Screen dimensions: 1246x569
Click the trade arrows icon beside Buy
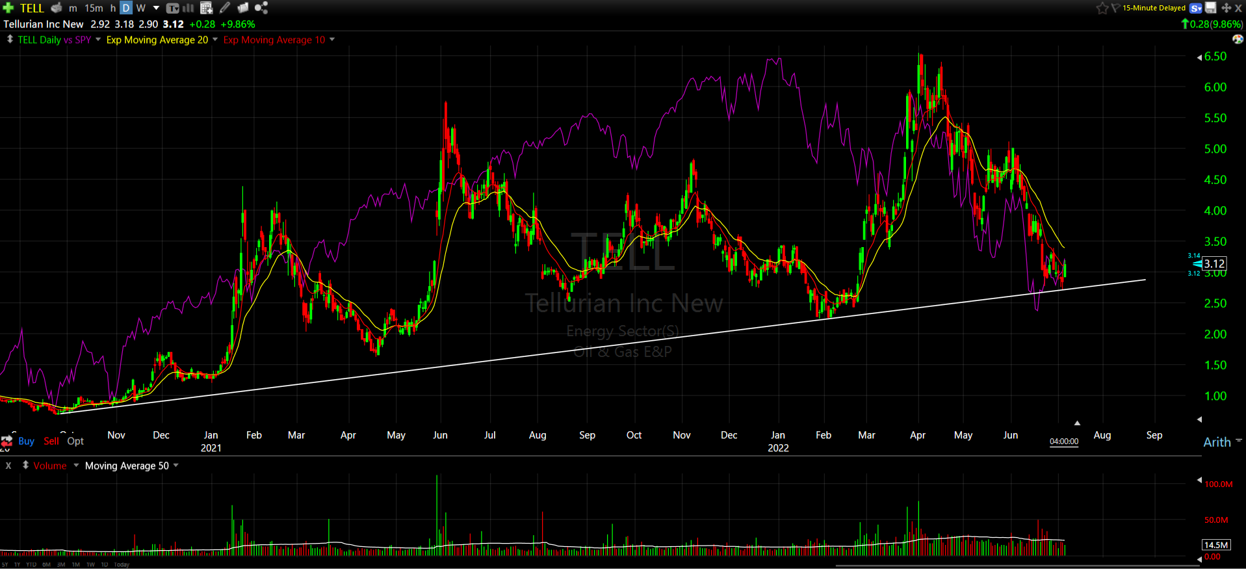point(6,441)
